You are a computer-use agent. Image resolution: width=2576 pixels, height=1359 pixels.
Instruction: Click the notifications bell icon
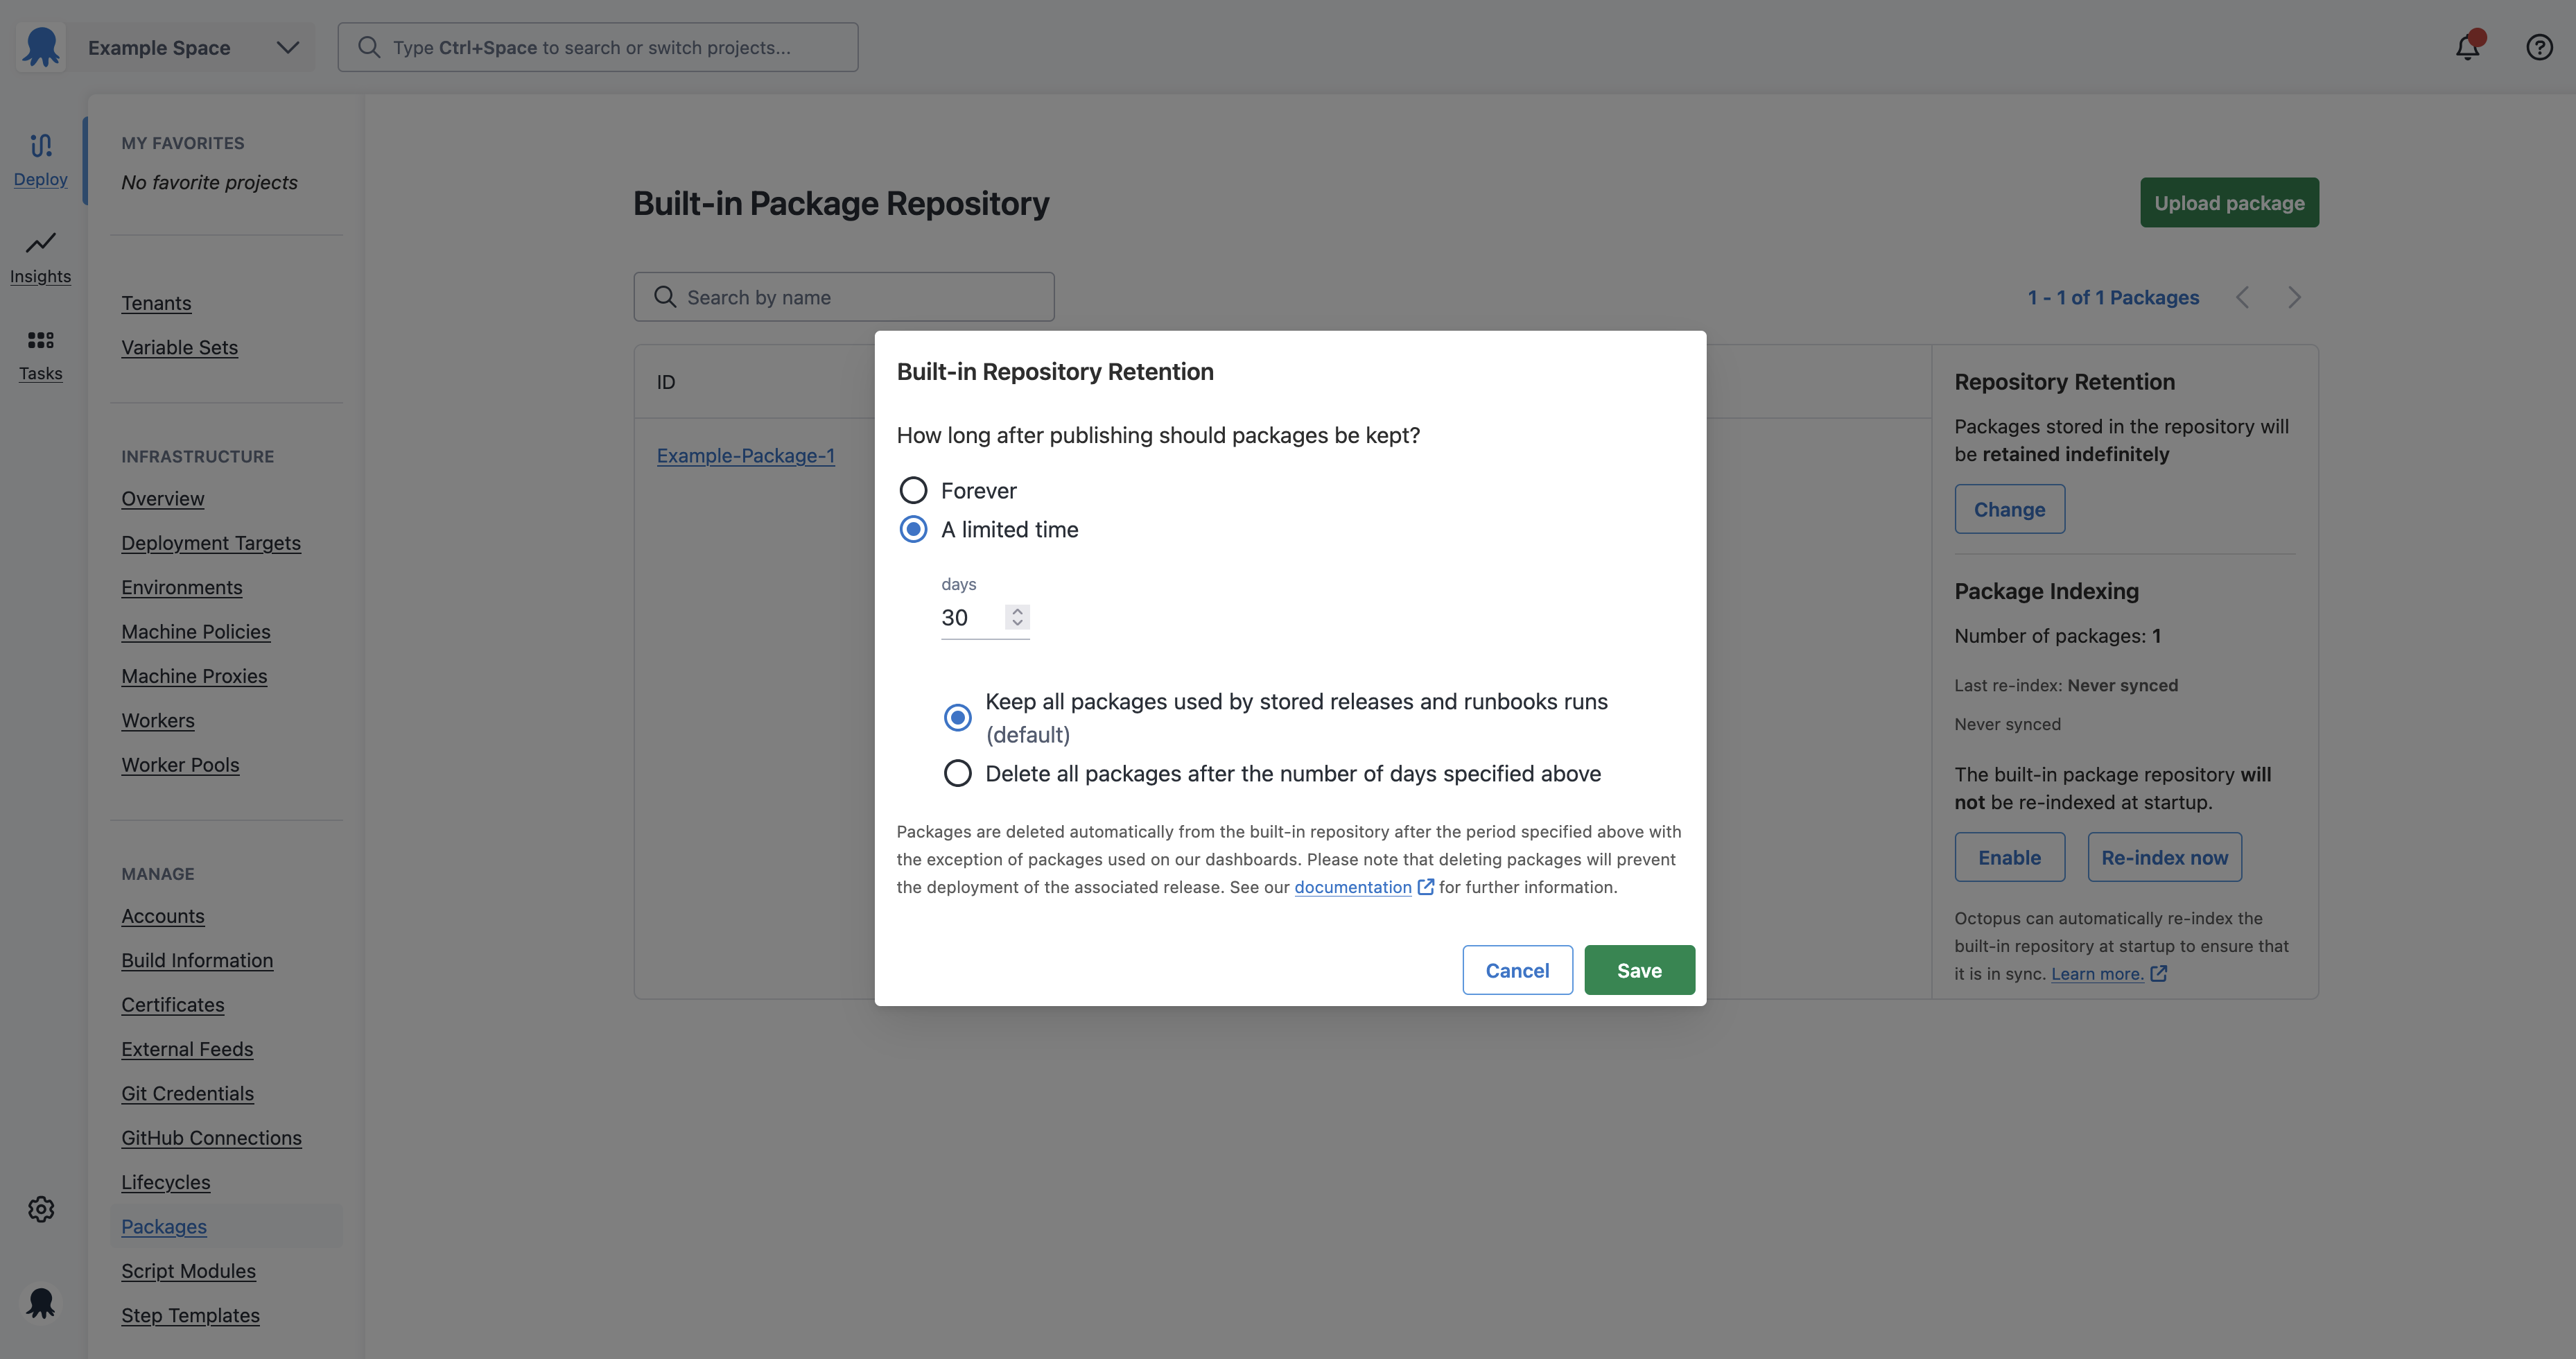pos(2467,46)
